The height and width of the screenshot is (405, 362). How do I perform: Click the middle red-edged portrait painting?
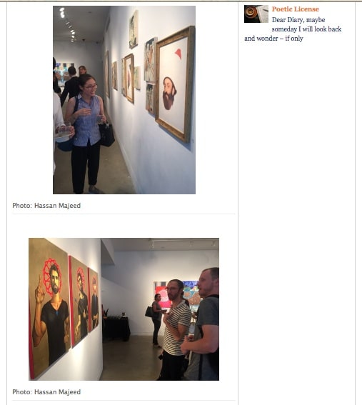[x=79, y=301]
